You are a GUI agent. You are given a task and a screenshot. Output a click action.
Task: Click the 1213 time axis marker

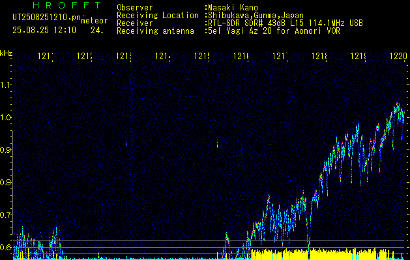pos(124,56)
